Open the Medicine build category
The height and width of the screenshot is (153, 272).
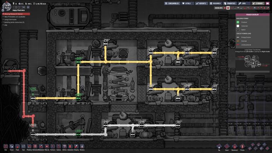(47, 147)
